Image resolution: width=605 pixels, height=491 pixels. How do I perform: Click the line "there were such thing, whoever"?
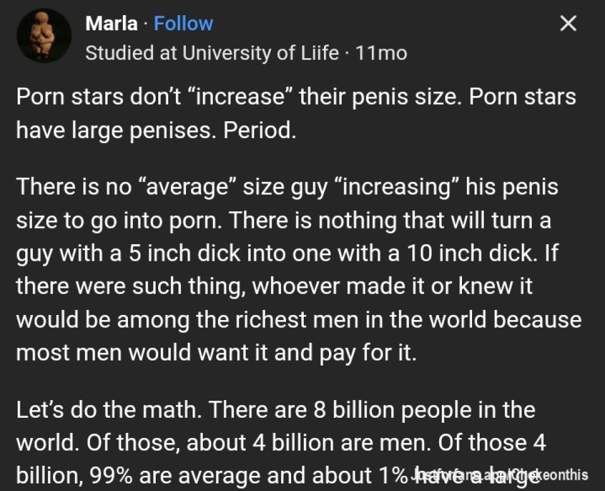tap(274, 286)
